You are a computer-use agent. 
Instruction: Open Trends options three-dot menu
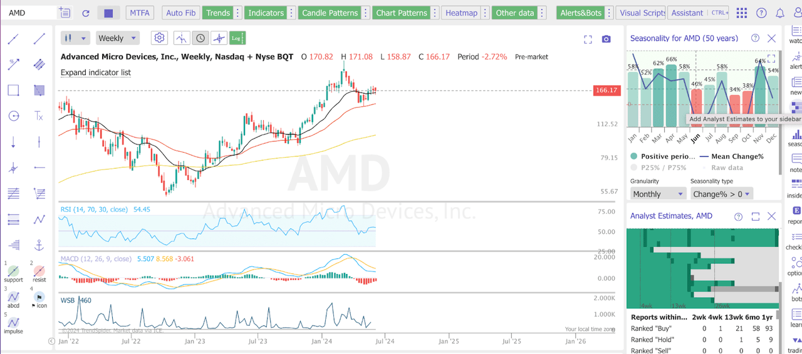tap(238, 13)
